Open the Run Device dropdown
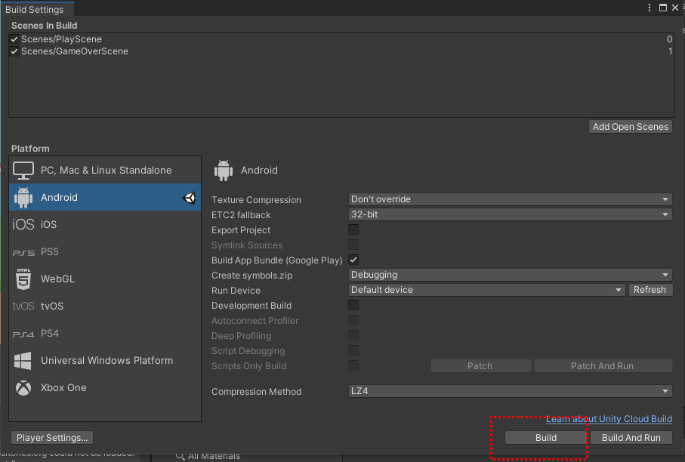The height and width of the screenshot is (462, 685). (x=486, y=290)
